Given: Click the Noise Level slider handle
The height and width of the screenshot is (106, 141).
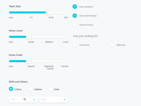Looking at the screenshot, I should [29, 37].
